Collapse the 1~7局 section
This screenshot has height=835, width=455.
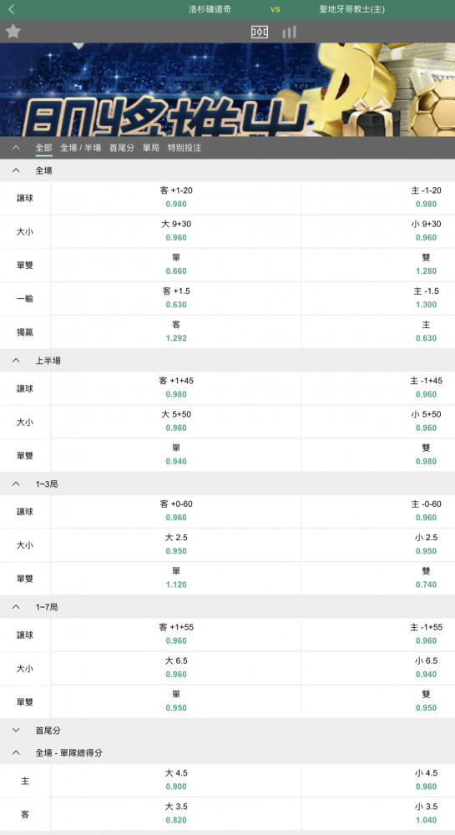coord(15,607)
